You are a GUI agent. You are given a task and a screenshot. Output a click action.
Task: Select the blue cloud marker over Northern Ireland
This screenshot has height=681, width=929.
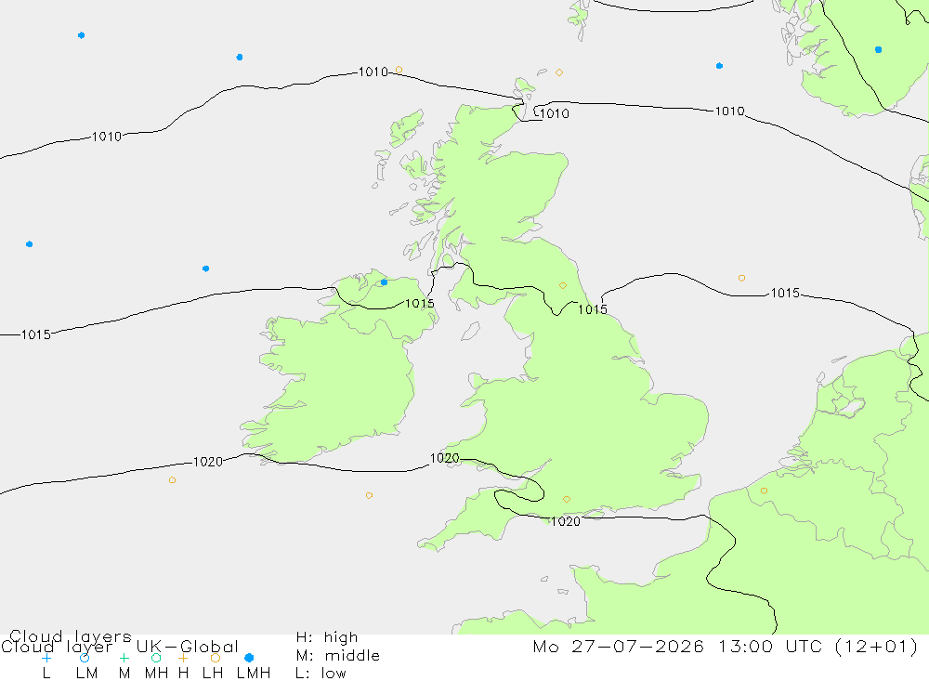point(384,282)
